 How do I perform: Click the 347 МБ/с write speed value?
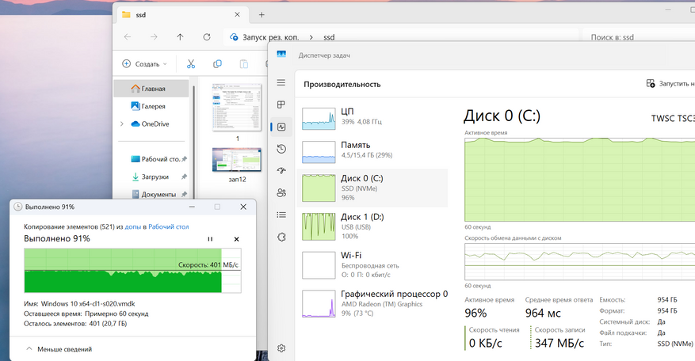pyautogui.click(x=559, y=344)
